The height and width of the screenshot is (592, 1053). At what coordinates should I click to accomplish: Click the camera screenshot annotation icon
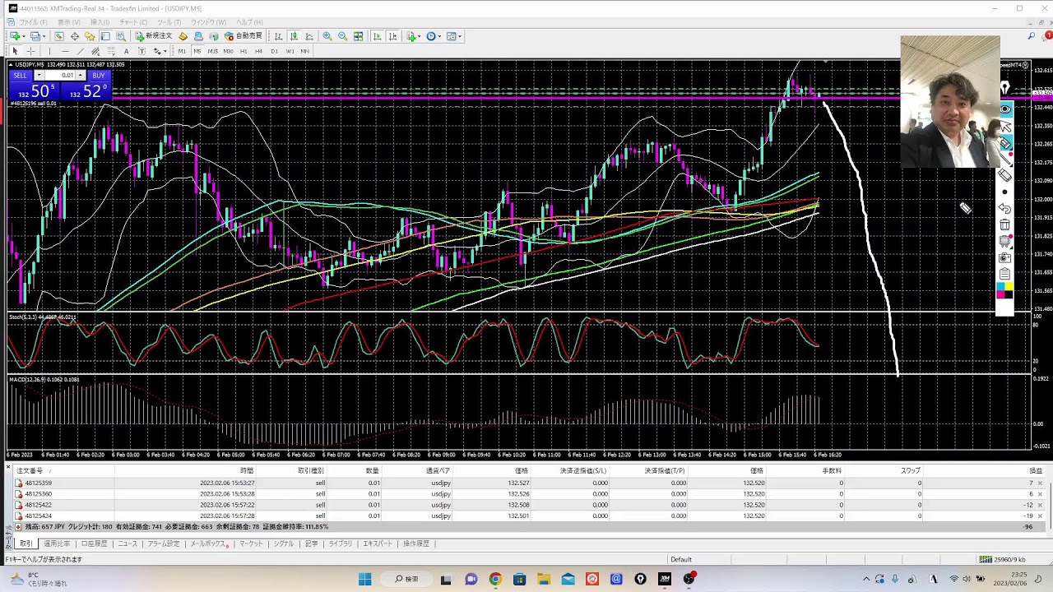pyautogui.click(x=1004, y=257)
